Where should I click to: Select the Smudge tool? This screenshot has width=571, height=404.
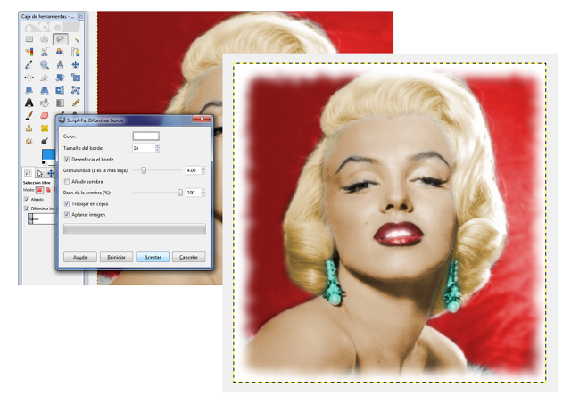[x=29, y=141]
